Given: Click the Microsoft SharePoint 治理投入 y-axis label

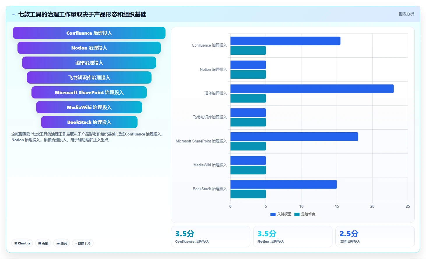Looking at the screenshot, I should pyautogui.click(x=201, y=141).
